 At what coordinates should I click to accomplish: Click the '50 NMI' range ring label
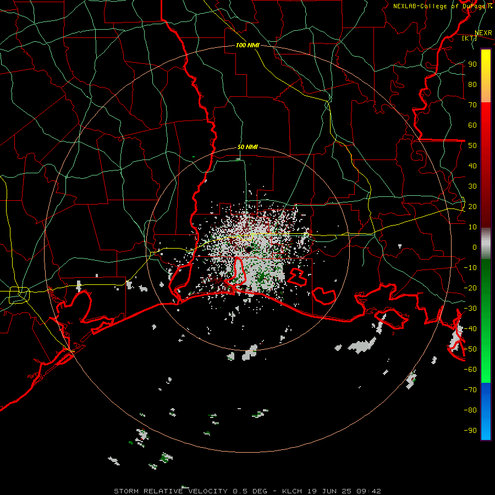coord(248,147)
